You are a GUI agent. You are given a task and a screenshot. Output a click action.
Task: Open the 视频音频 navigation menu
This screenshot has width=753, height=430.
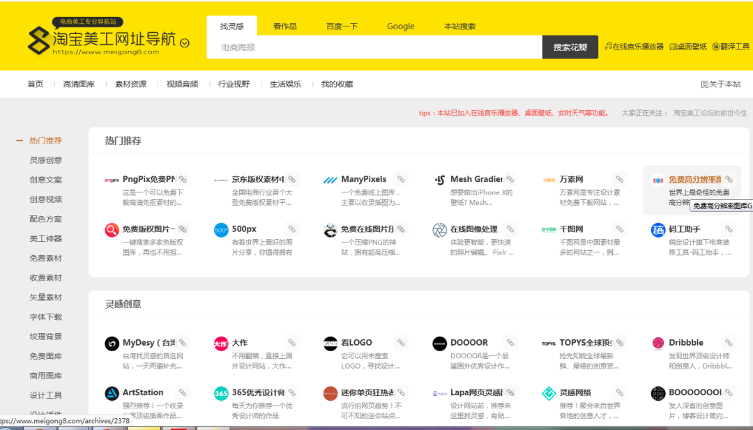182,84
